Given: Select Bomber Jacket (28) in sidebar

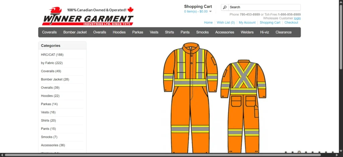Looking at the screenshot, I should 55,80.
